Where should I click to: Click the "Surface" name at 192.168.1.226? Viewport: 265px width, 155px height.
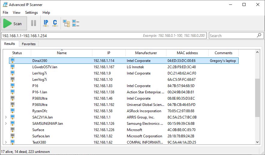[38, 130]
